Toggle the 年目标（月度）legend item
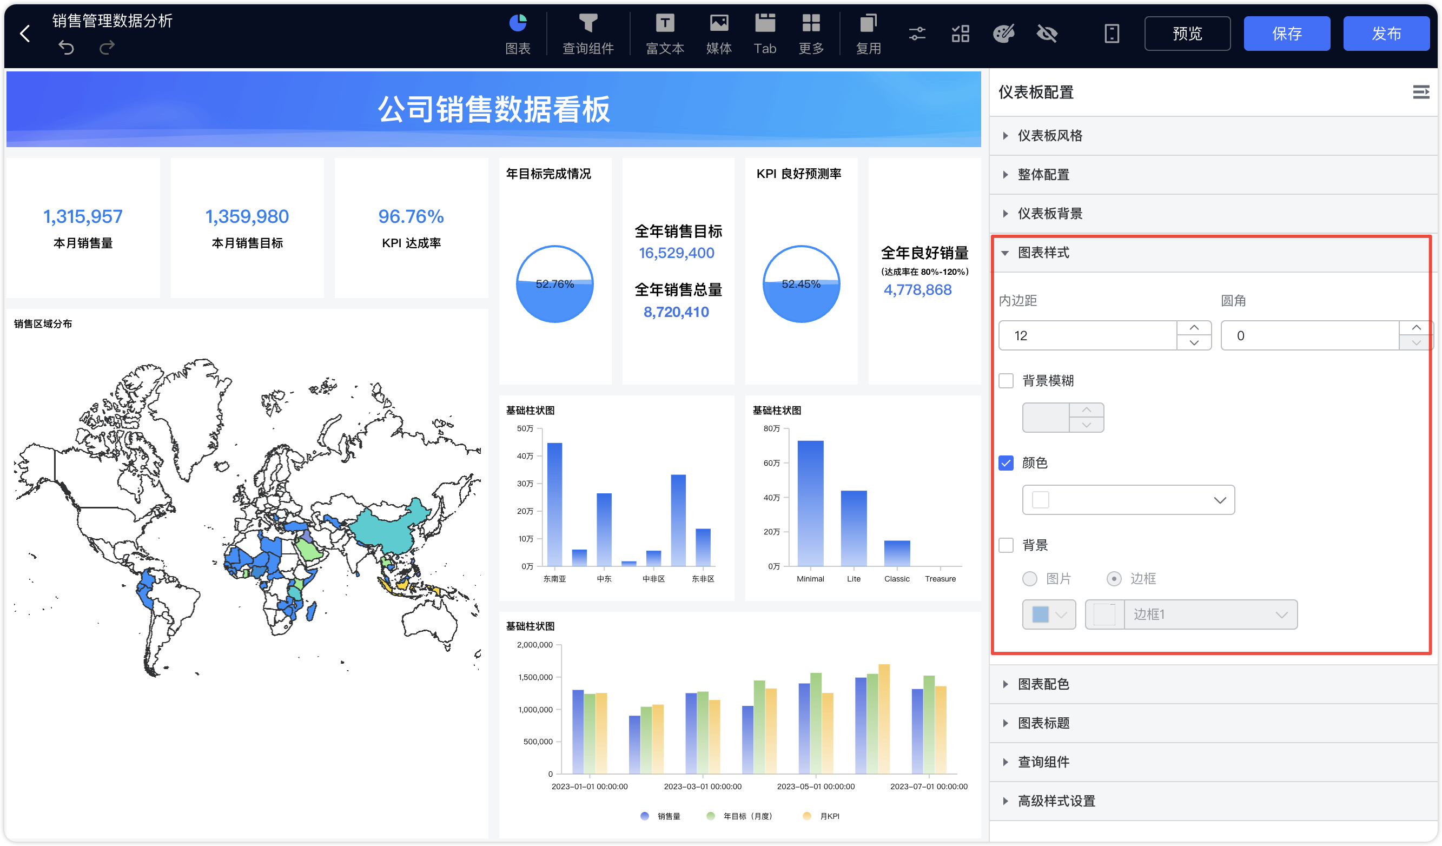Screen dimensions: 1442x846 pyautogui.click(x=740, y=817)
